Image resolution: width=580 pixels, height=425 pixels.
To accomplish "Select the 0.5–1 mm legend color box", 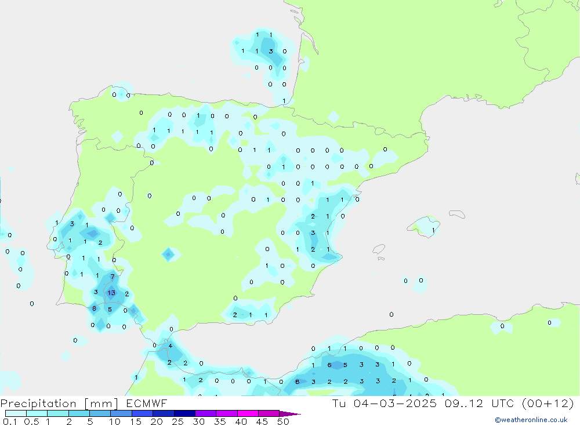I will pos(37,413).
